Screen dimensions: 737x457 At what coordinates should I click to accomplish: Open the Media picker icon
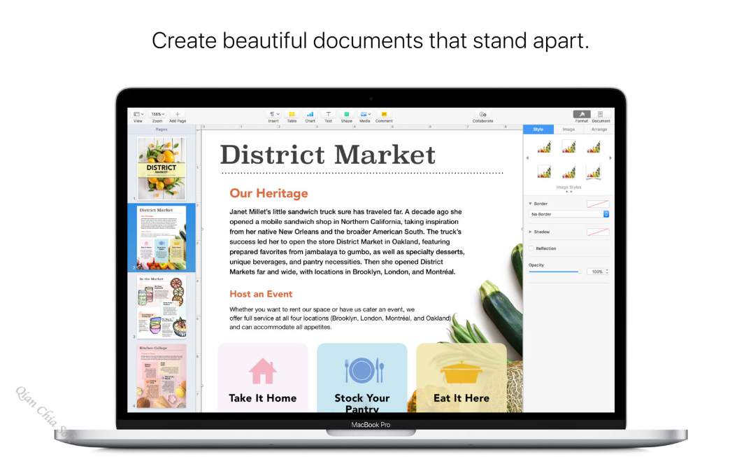coord(365,114)
